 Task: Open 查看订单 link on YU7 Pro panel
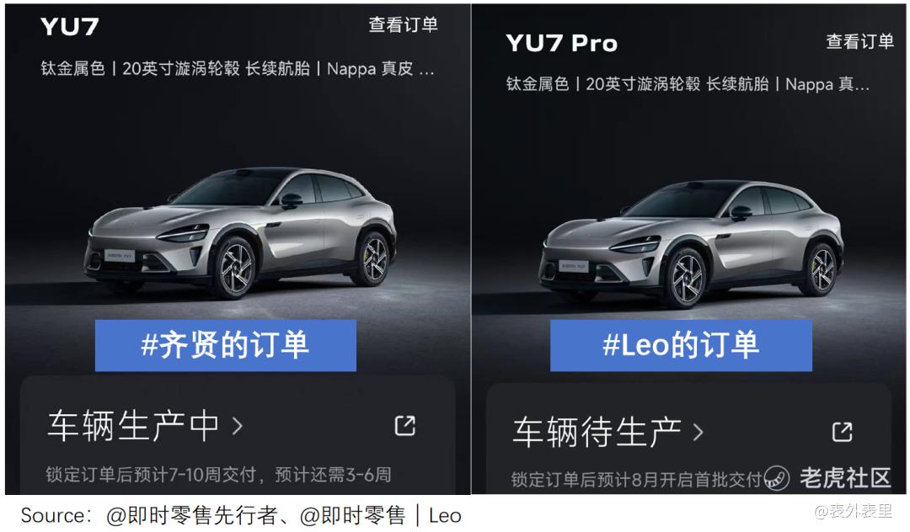point(860,41)
